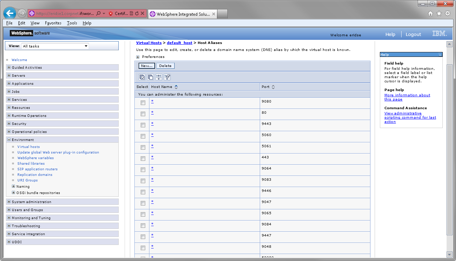This screenshot has height=261, width=456.
Task: Check the box for port 9080 row
Action: [x=143, y=103]
